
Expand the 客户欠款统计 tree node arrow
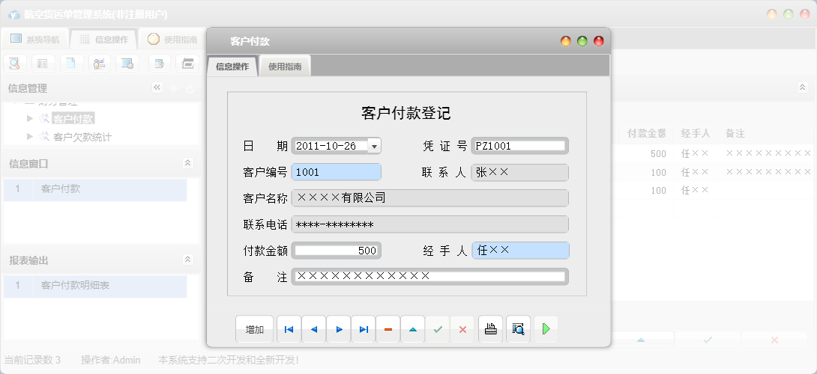coord(30,137)
